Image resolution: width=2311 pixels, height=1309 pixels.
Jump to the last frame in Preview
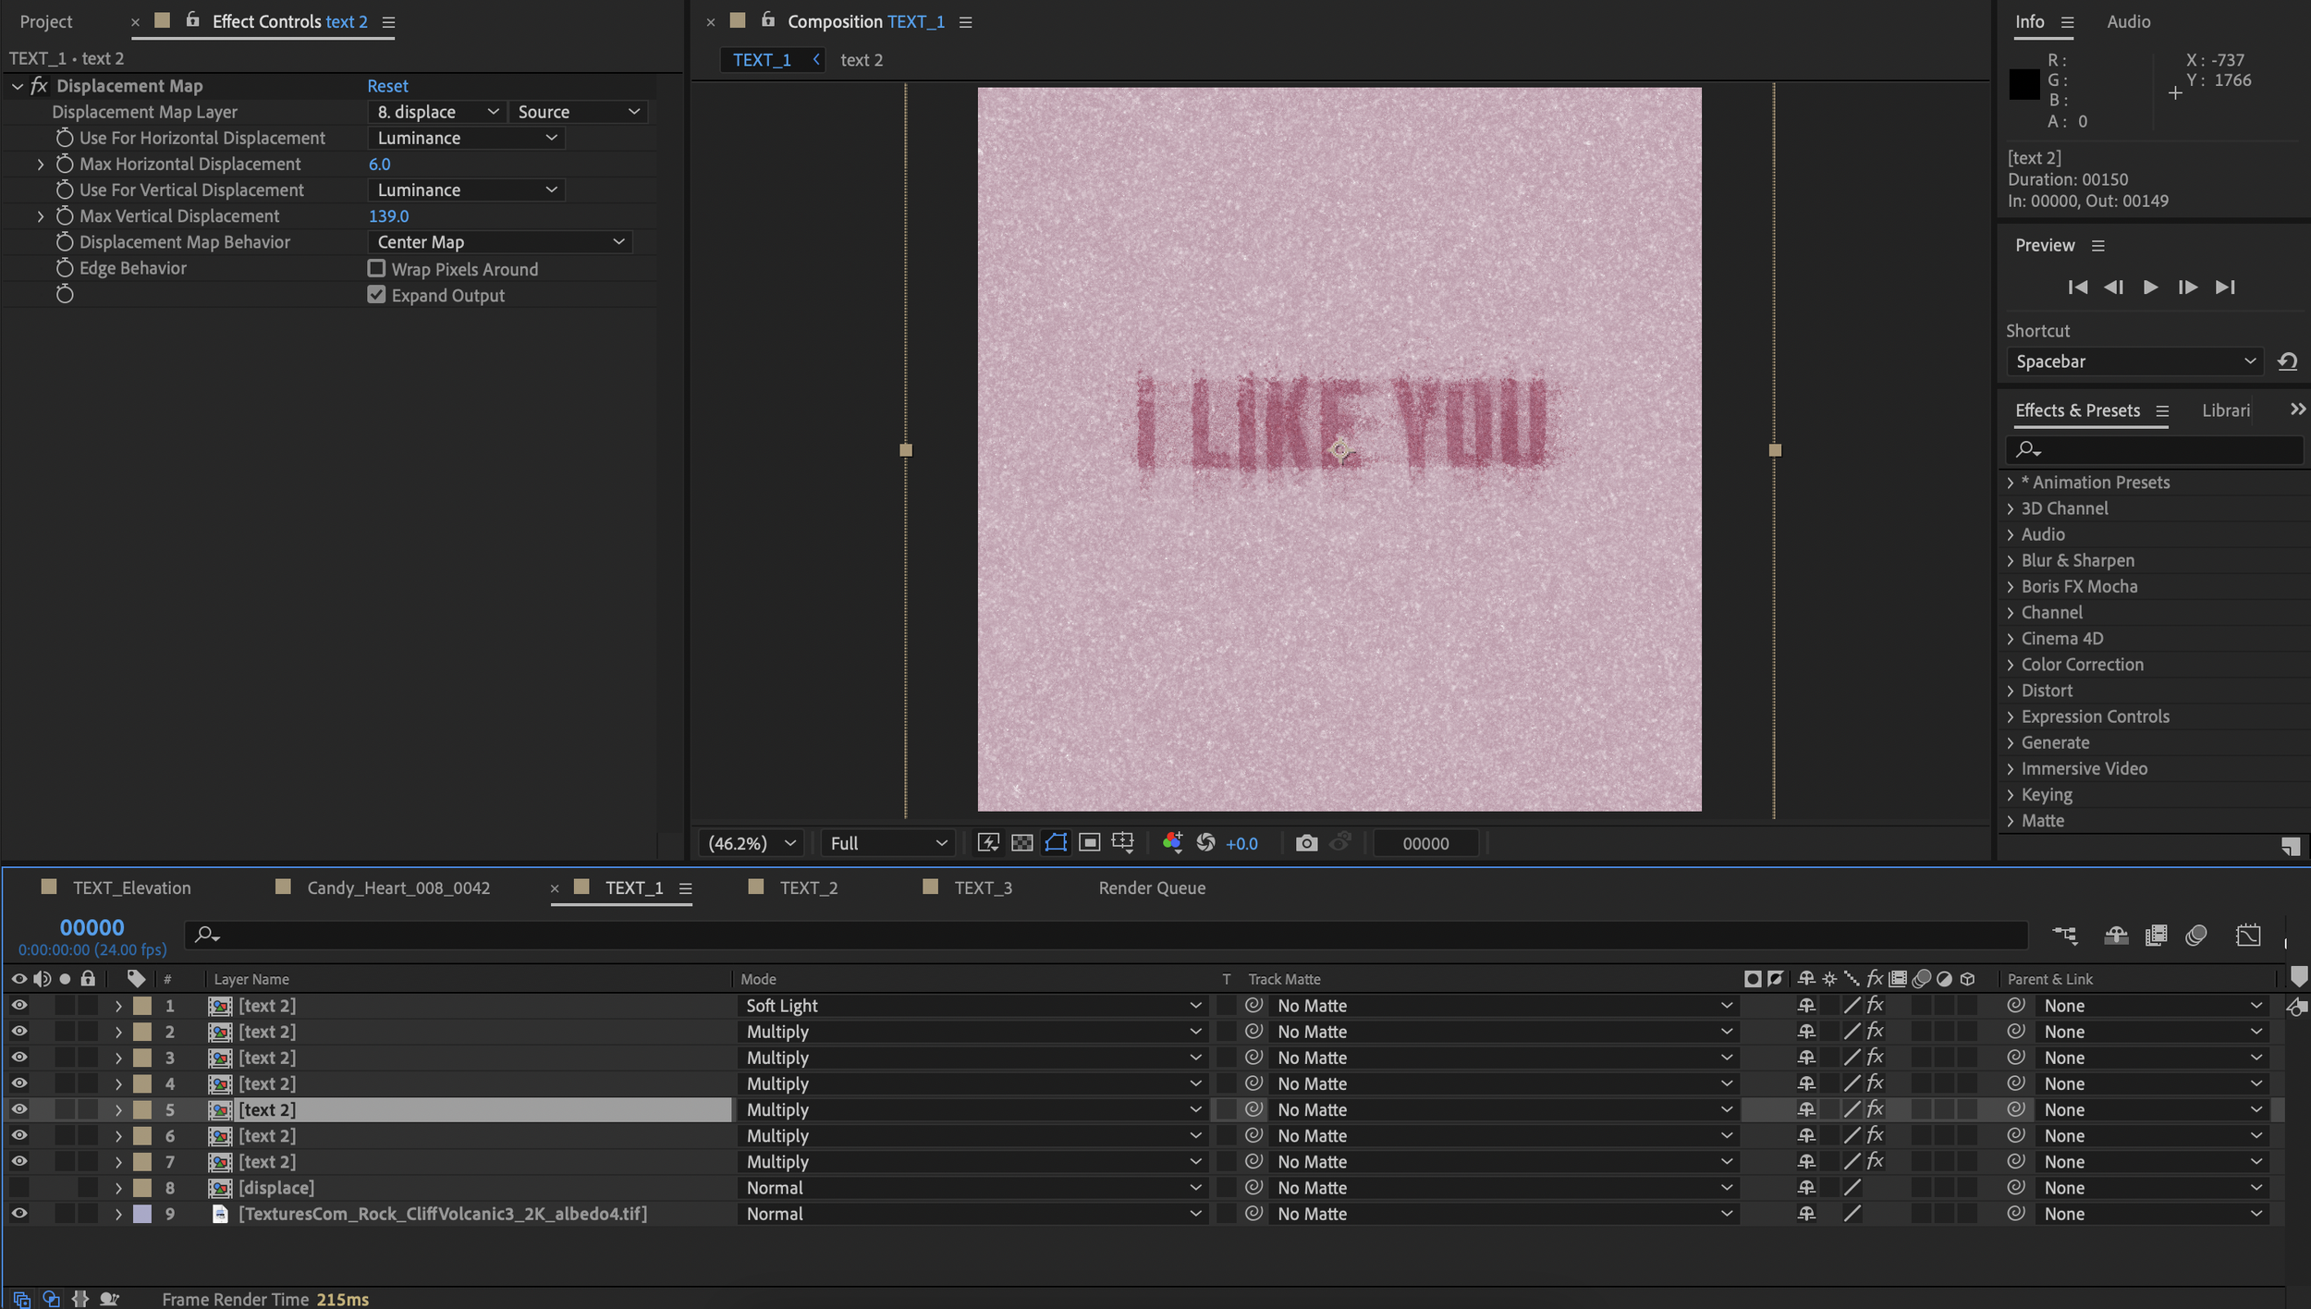point(2225,287)
